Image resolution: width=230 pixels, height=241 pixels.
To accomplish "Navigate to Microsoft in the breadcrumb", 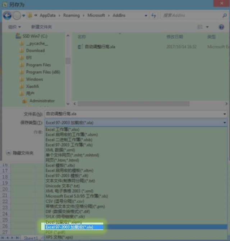I will (x=96, y=16).
